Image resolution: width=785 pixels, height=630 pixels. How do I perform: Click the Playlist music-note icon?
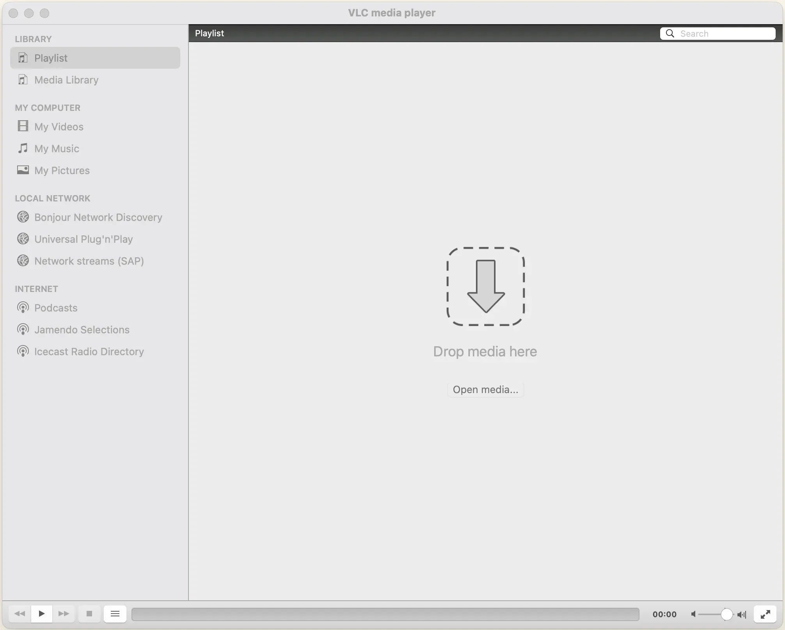[x=23, y=57]
